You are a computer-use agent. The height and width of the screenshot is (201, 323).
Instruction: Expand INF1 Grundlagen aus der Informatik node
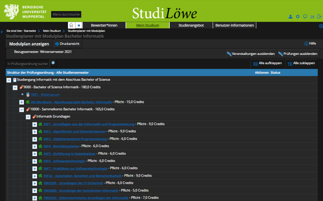tap(35, 125)
